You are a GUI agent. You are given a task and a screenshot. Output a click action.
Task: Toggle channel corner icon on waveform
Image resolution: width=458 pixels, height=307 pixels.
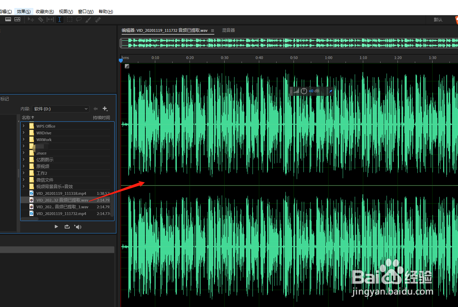point(127,66)
